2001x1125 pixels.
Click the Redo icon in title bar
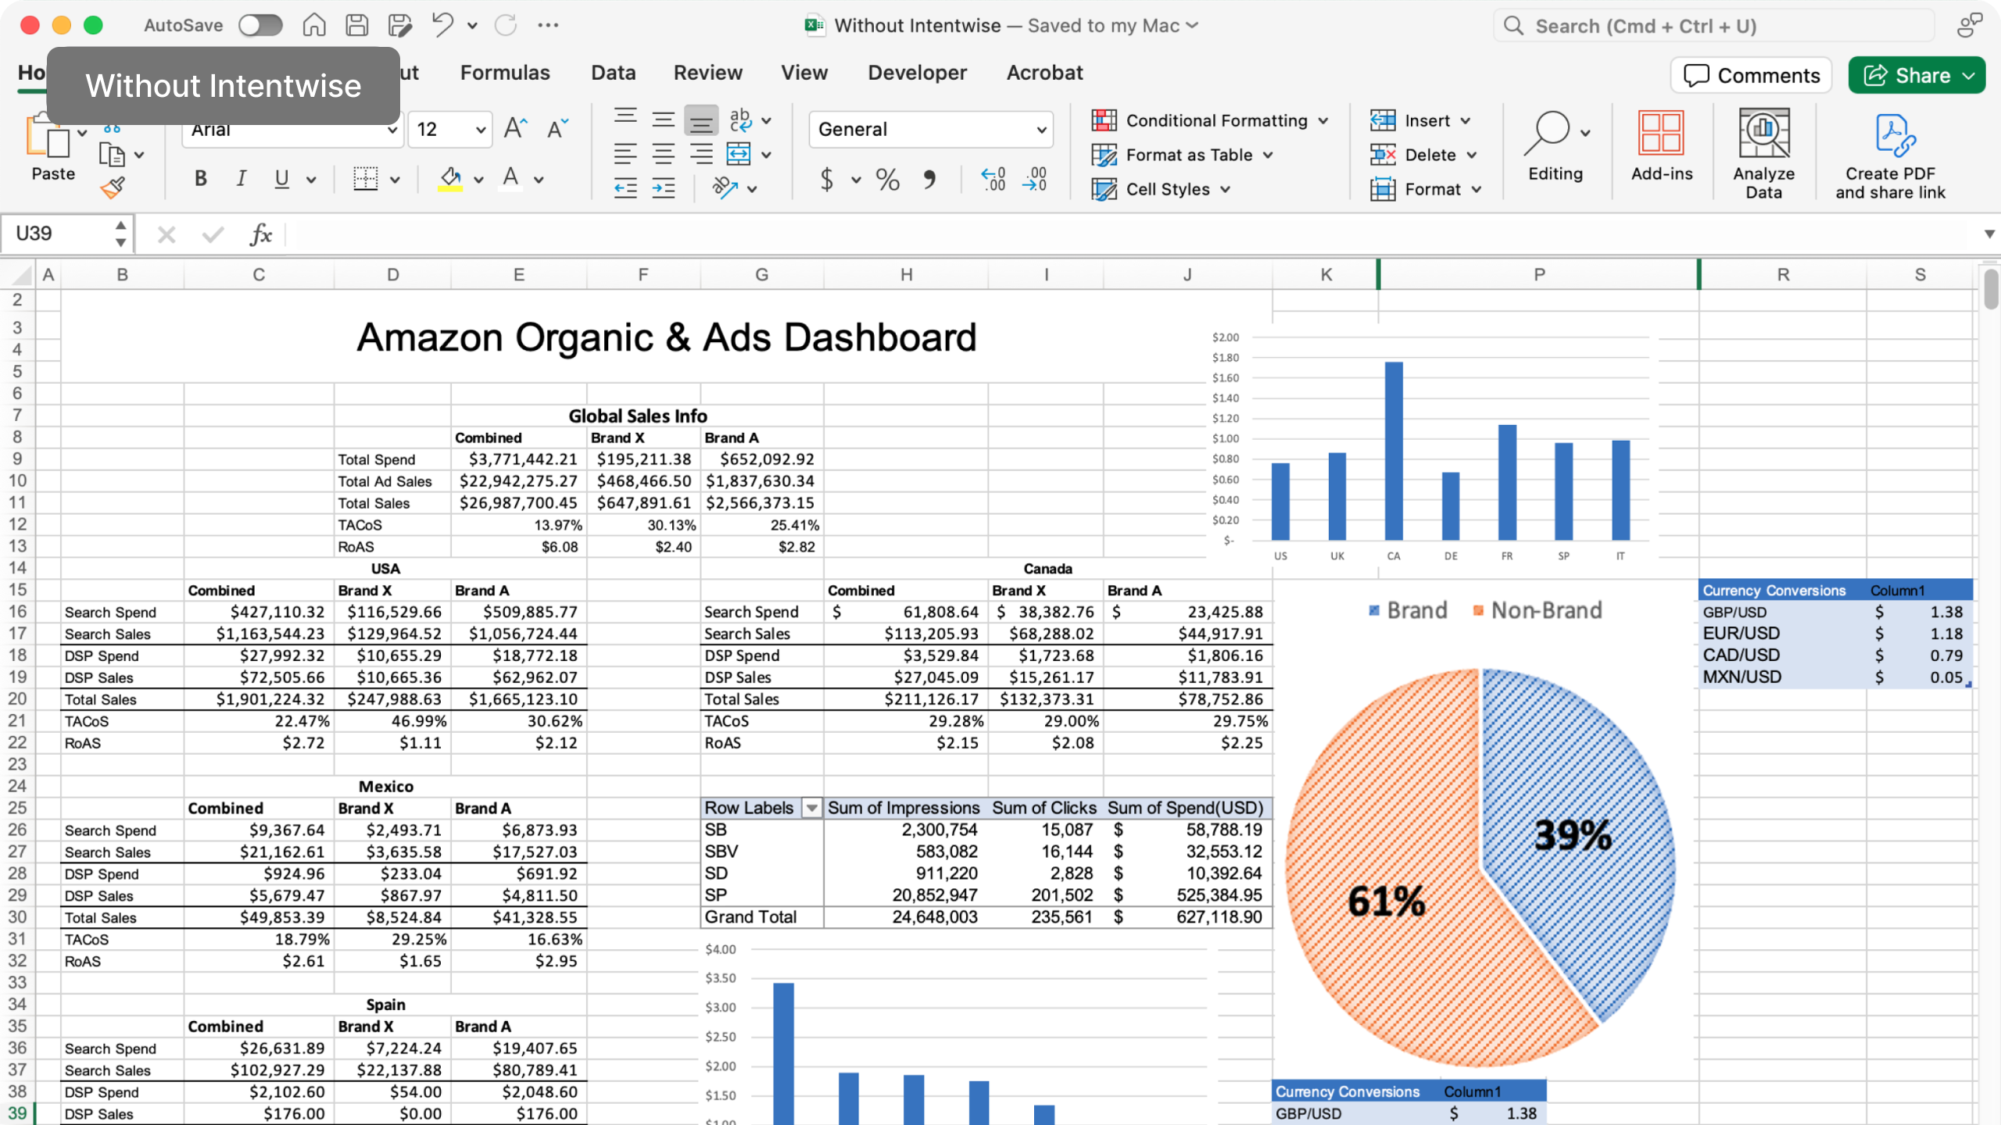pos(506,26)
